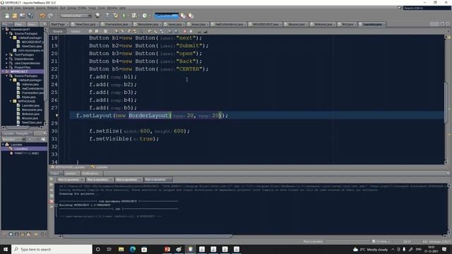Select main method in the Navigator
This screenshot has height=254, width=452.
tap(26, 153)
